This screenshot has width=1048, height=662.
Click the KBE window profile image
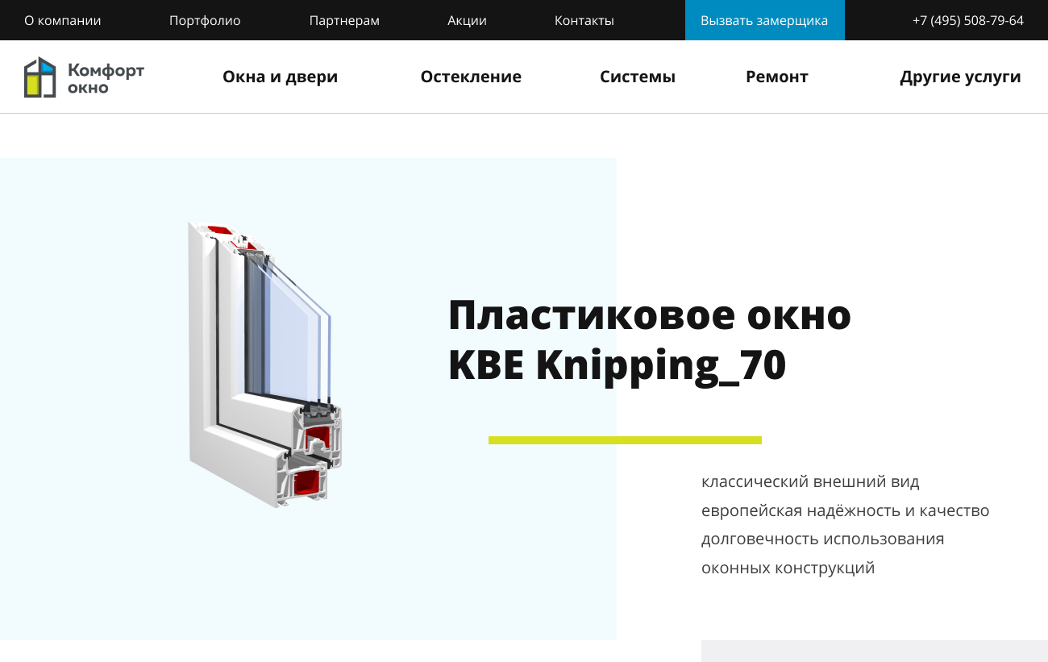point(265,364)
